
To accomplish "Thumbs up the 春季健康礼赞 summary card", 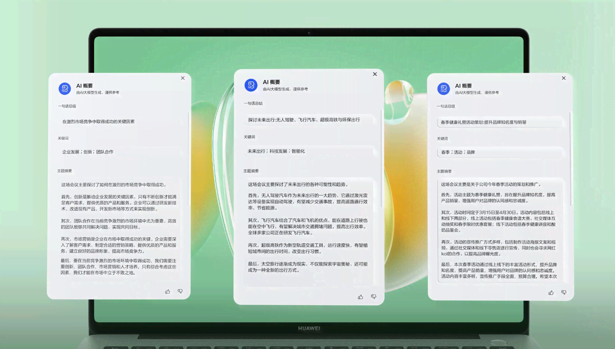I will pos(551,293).
